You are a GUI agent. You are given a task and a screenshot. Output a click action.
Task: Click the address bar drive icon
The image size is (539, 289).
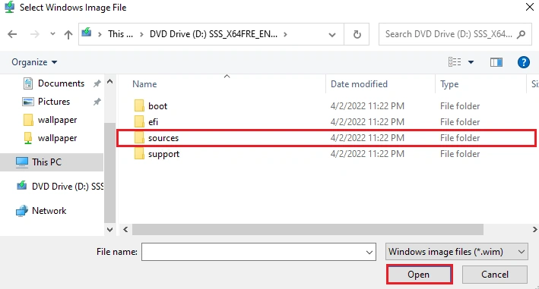click(x=87, y=33)
